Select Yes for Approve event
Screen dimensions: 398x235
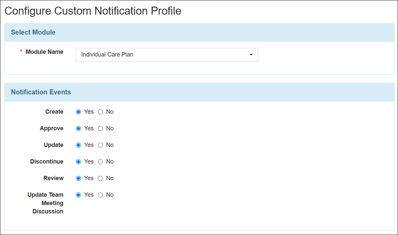coord(78,129)
